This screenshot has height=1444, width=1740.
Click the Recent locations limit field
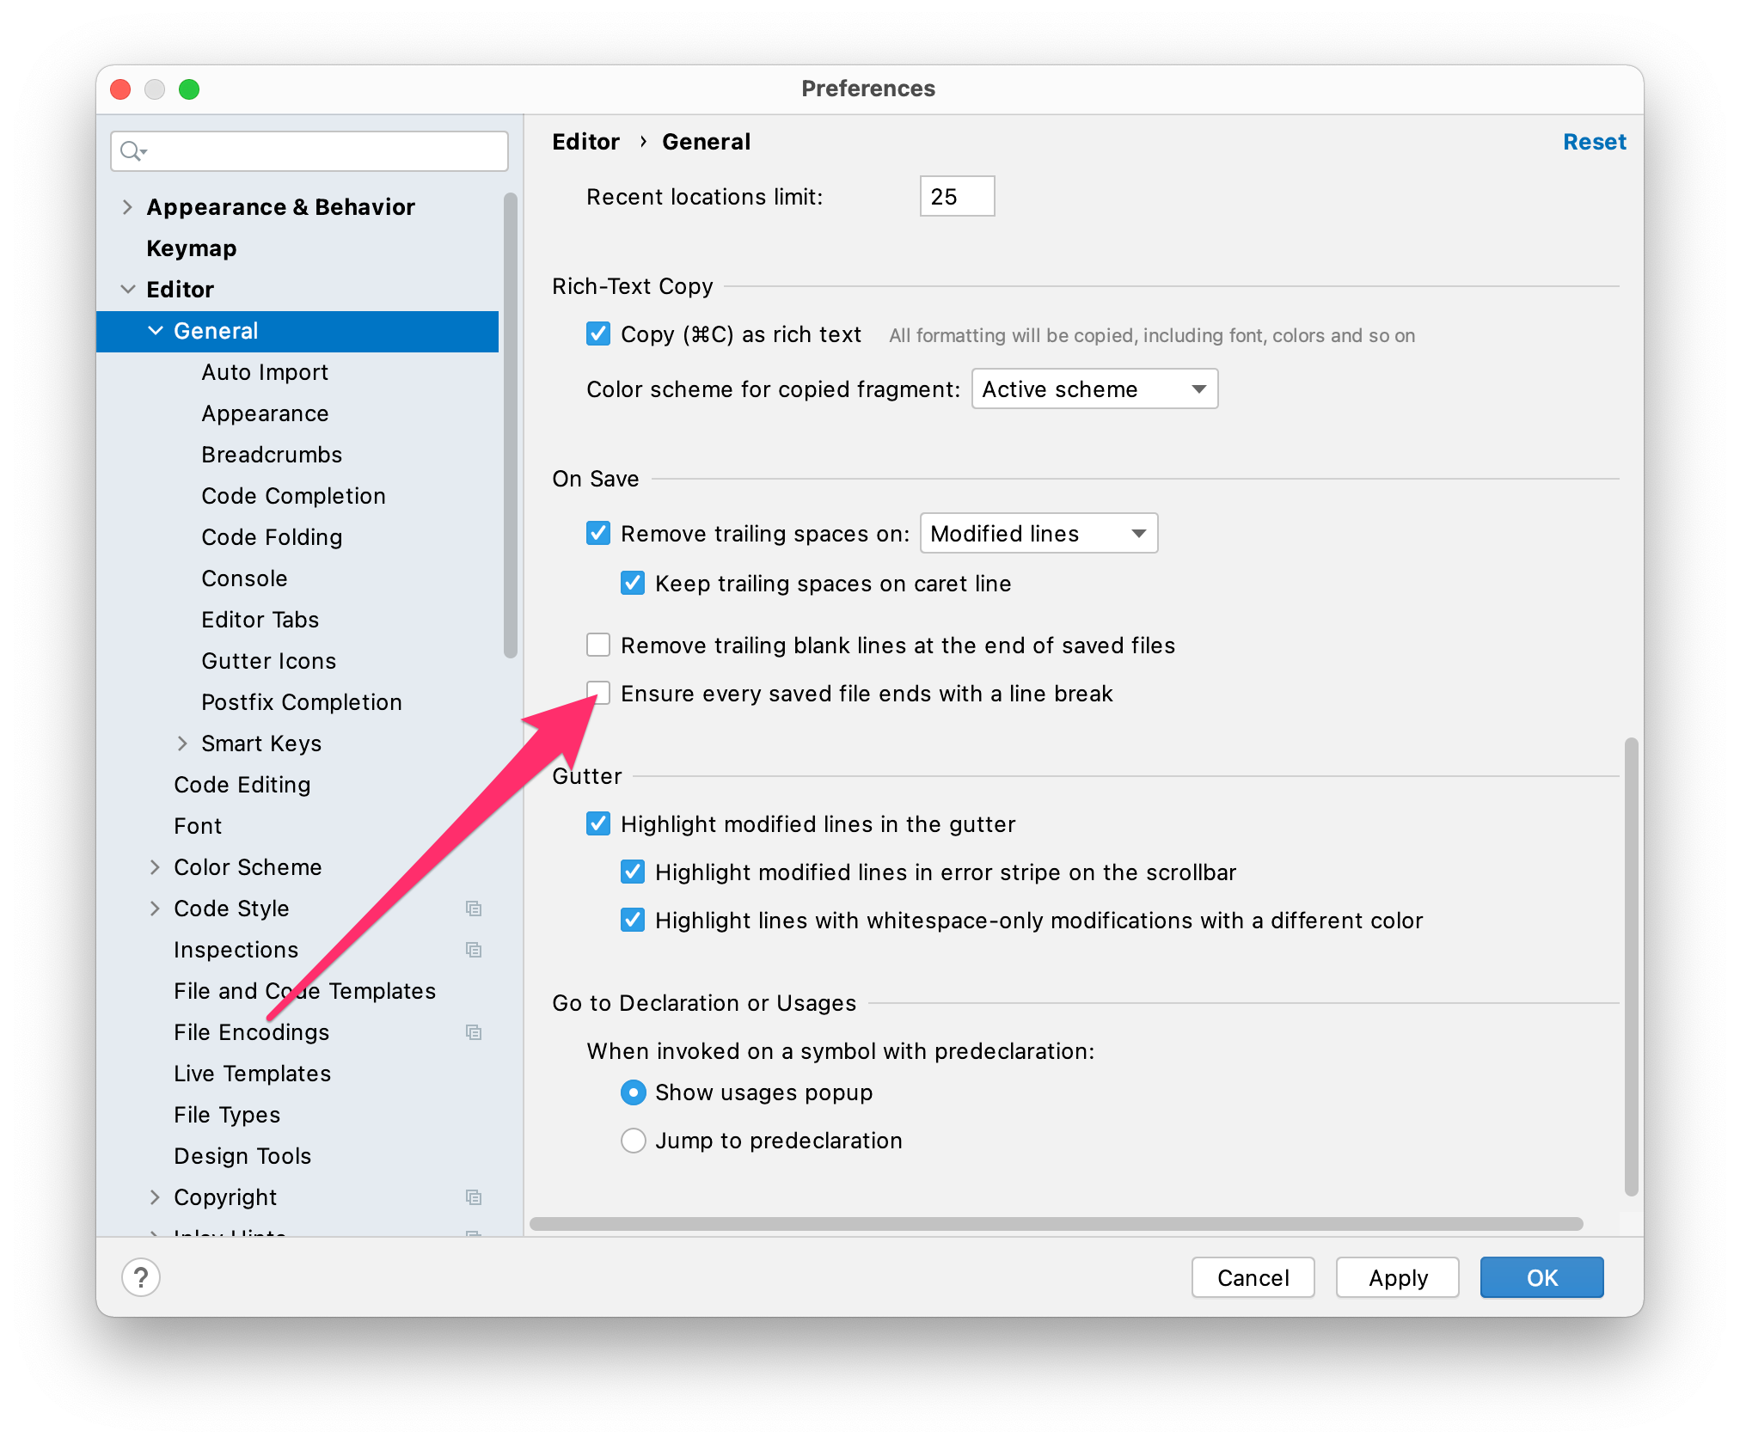(957, 197)
